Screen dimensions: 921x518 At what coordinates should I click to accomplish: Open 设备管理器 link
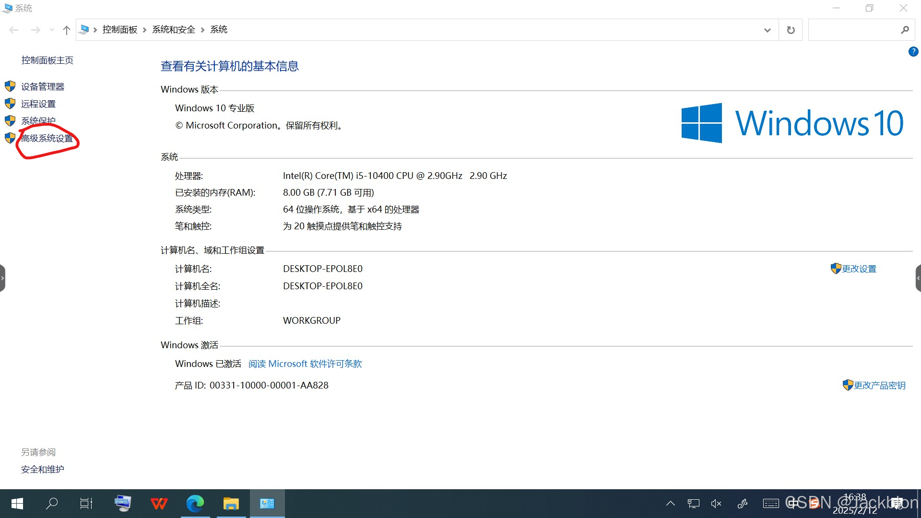[x=42, y=86]
